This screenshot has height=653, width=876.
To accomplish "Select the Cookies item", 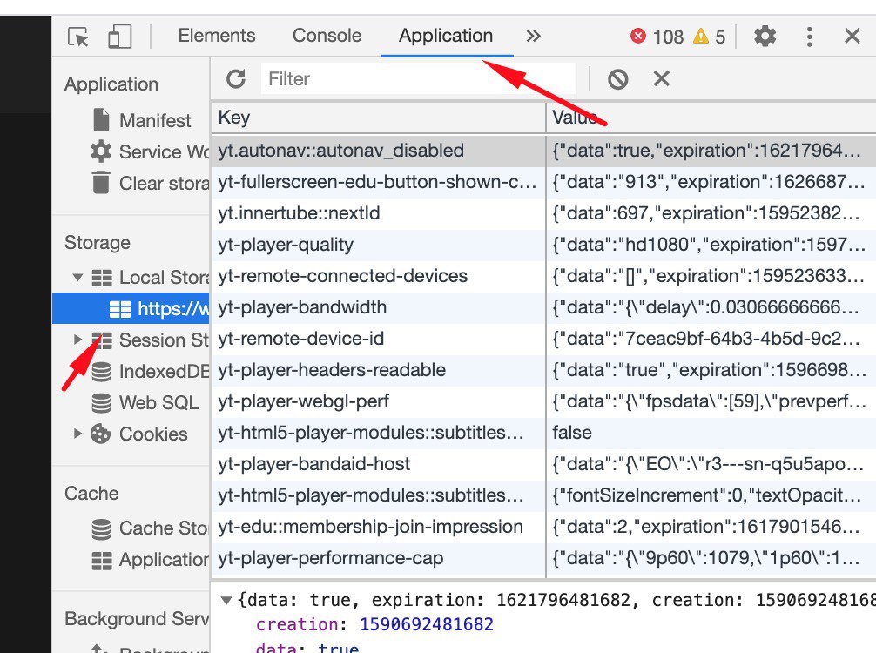I will click(139, 434).
